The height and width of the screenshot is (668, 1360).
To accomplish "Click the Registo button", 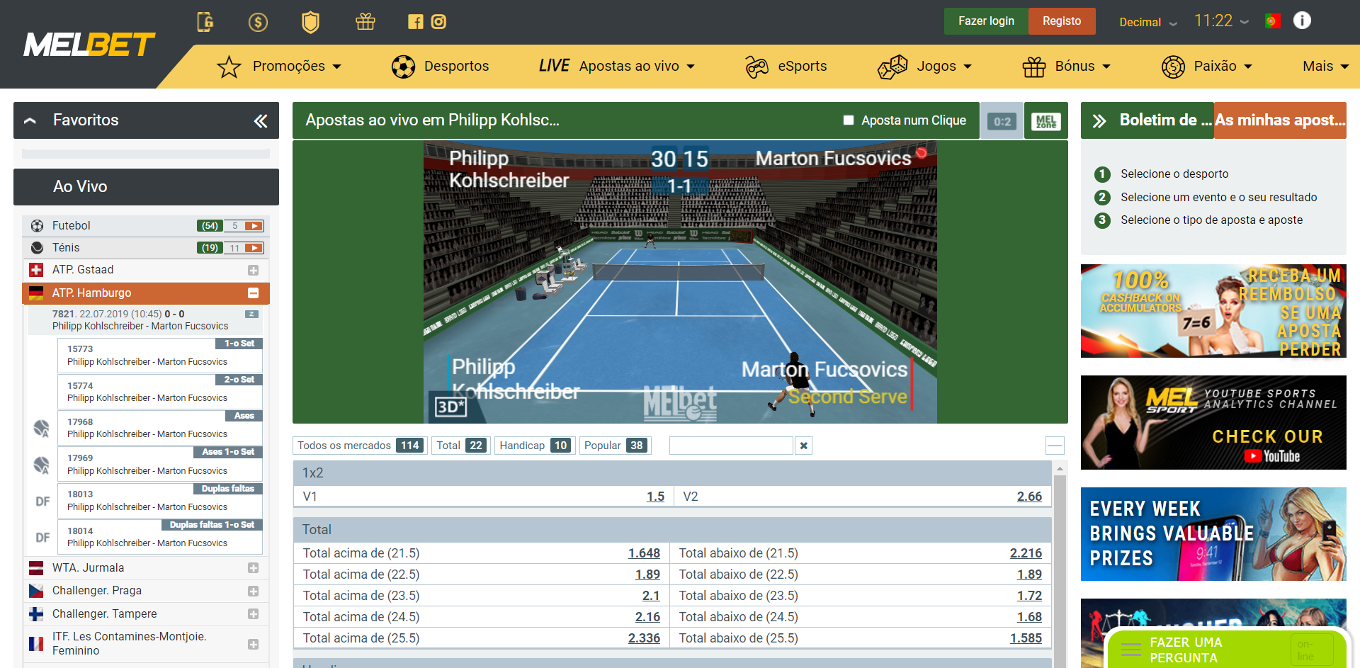I will (x=1062, y=21).
